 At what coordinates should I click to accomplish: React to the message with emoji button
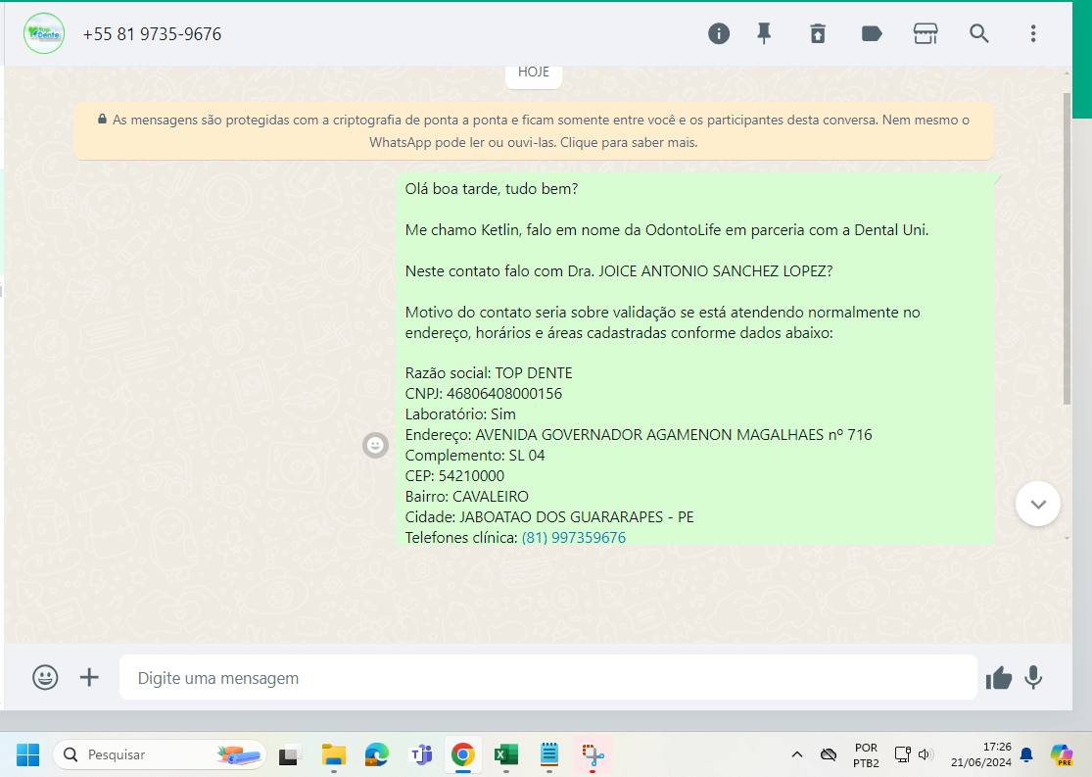point(375,445)
